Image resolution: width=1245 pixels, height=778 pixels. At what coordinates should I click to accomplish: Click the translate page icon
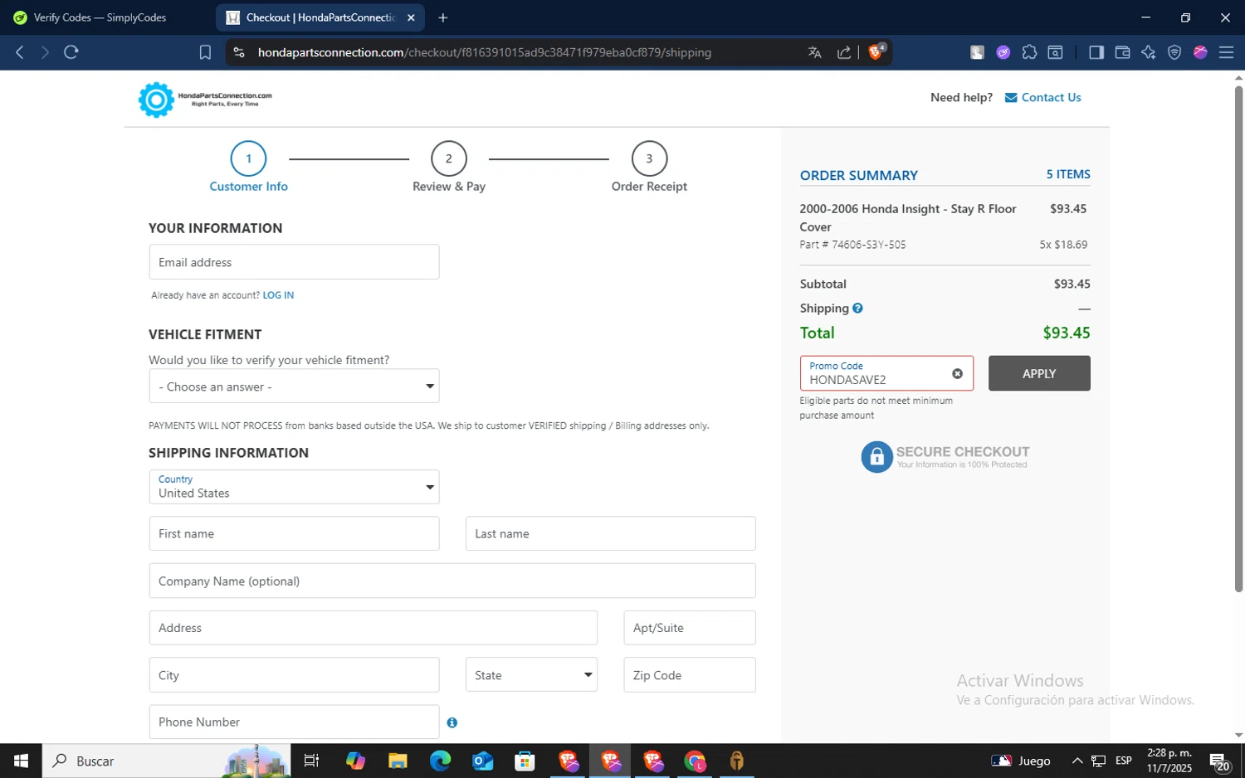point(814,52)
